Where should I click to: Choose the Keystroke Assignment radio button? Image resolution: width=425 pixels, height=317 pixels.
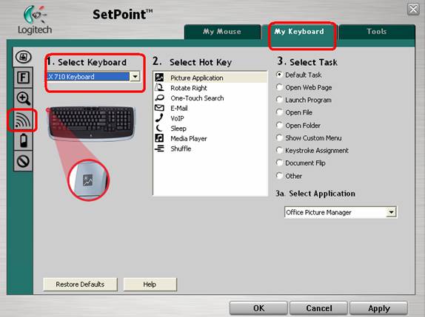click(279, 150)
